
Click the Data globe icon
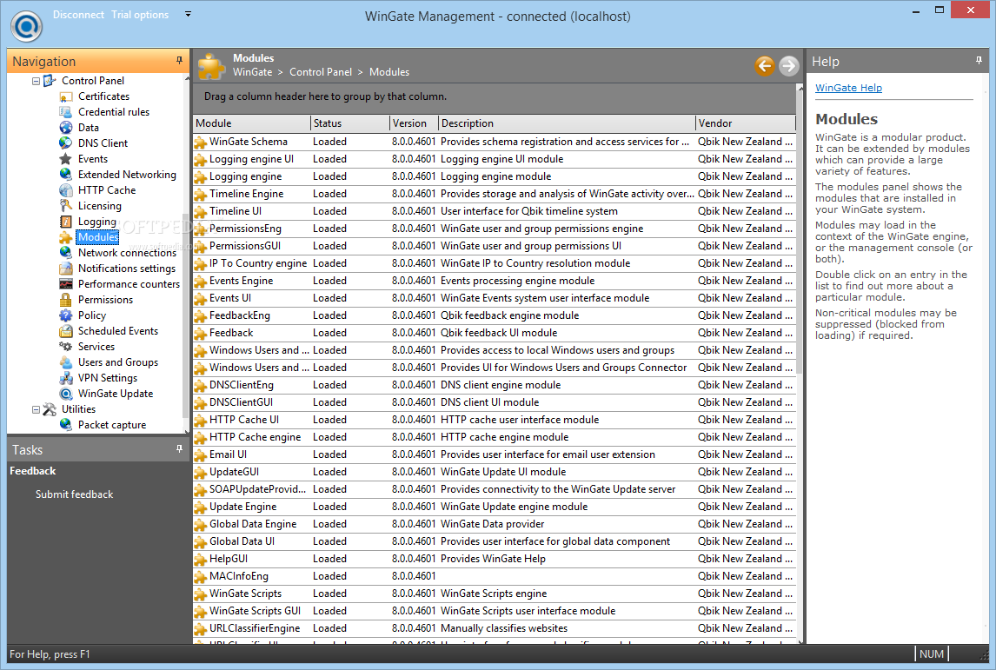coord(65,128)
